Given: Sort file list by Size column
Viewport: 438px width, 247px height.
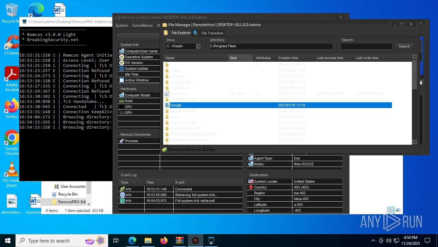Looking at the screenshot, I should click(x=241, y=58).
